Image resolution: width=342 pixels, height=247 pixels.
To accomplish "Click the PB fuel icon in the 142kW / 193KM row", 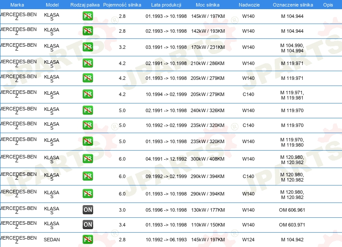I will coord(87,31).
